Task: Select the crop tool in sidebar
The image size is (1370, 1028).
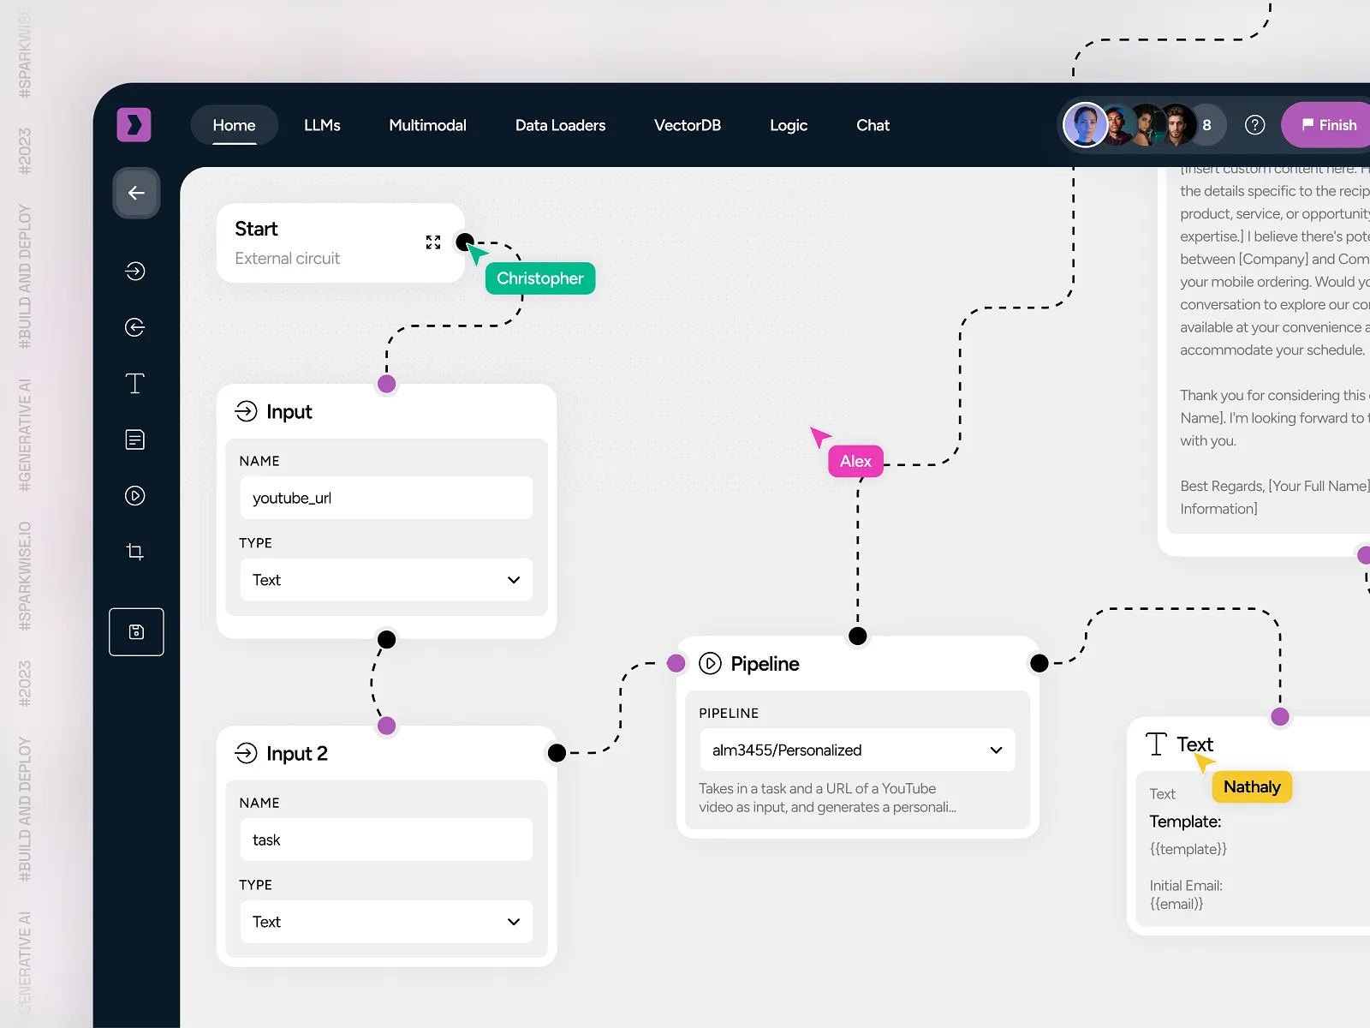Action: (135, 552)
